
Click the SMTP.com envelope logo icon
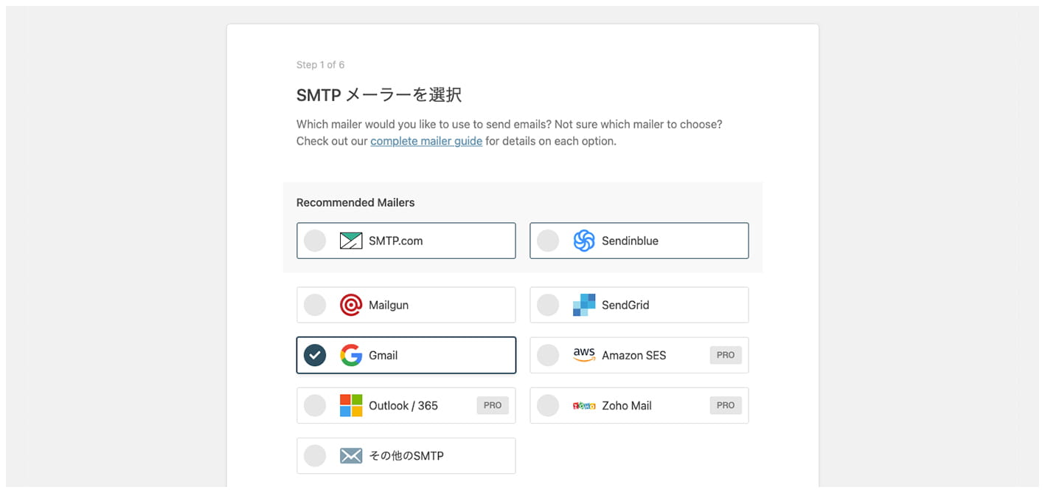coord(351,241)
